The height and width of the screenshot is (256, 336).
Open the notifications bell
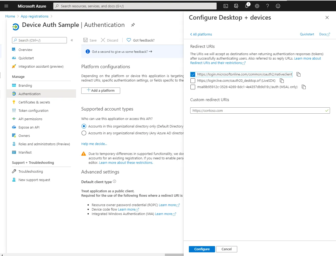(x=247, y=6)
